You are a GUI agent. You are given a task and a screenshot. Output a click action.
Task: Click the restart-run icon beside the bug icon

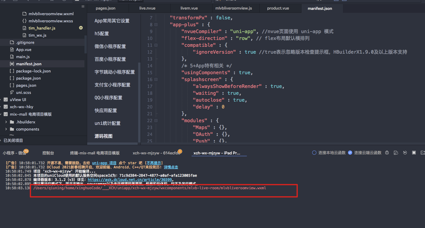pyautogui.click(x=396, y=153)
